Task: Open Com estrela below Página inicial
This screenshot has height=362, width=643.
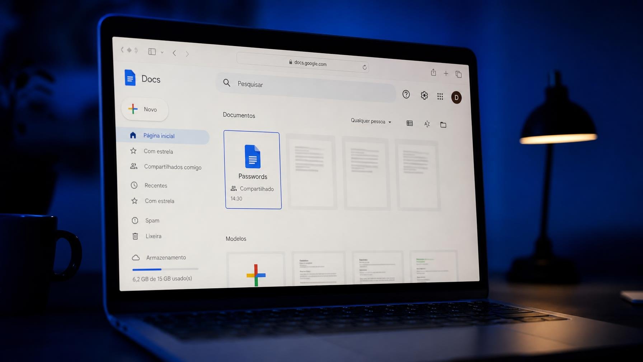Action: click(x=151, y=151)
